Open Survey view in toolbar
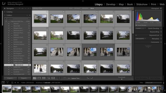The image size is (166, 93). click(49, 78)
